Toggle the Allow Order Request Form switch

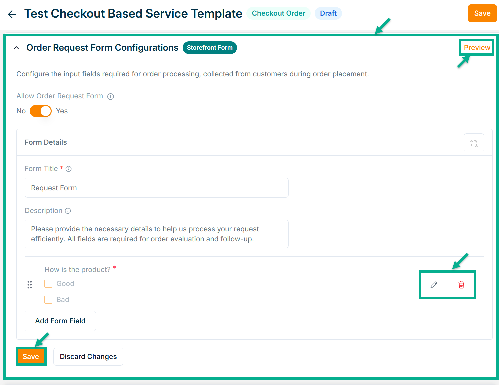[41, 111]
